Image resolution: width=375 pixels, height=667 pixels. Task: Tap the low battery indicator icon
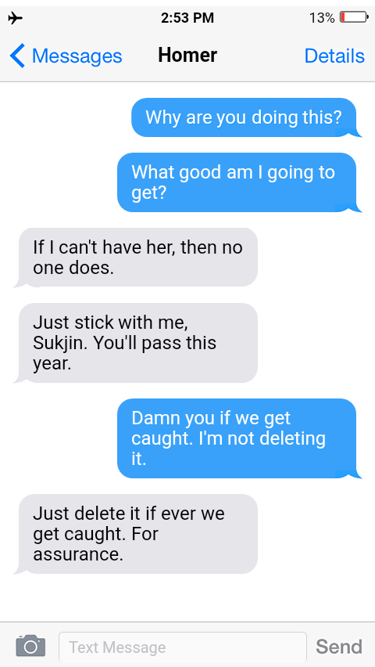pyautogui.click(x=354, y=17)
